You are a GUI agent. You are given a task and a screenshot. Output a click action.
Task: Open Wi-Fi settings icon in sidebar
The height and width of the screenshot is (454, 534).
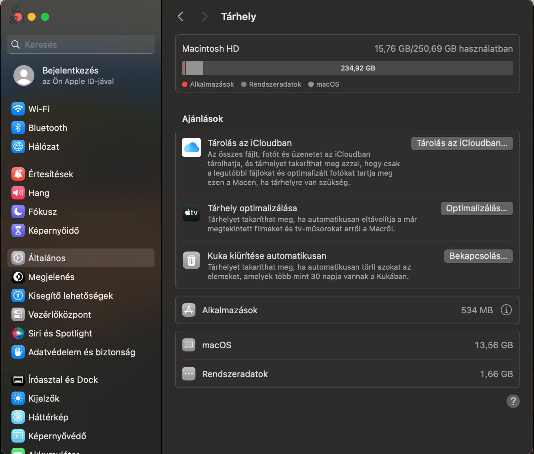click(x=18, y=109)
